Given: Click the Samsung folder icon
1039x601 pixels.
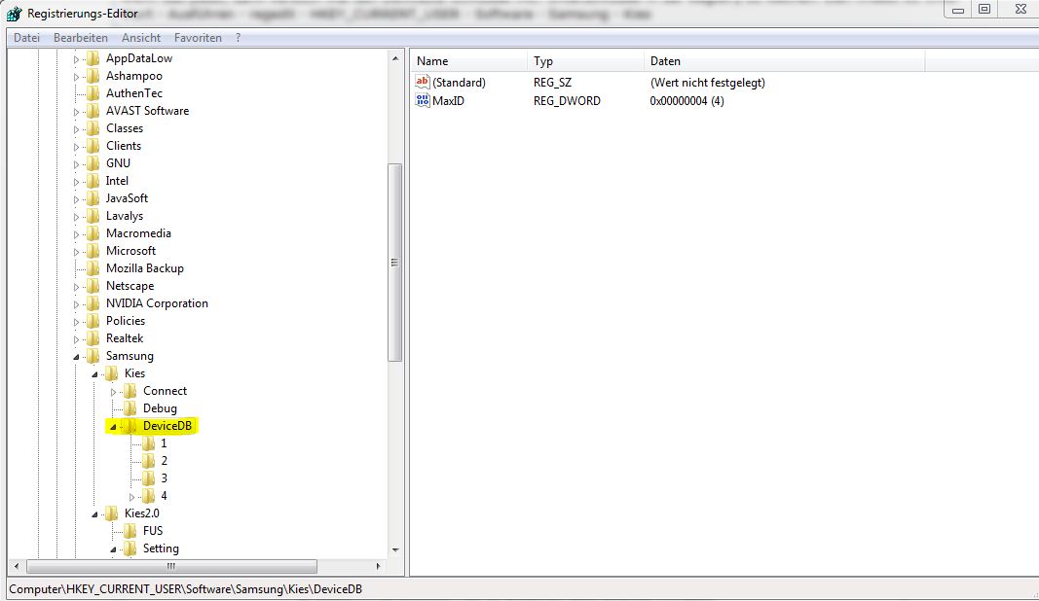Looking at the screenshot, I should pyautogui.click(x=93, y=356).
